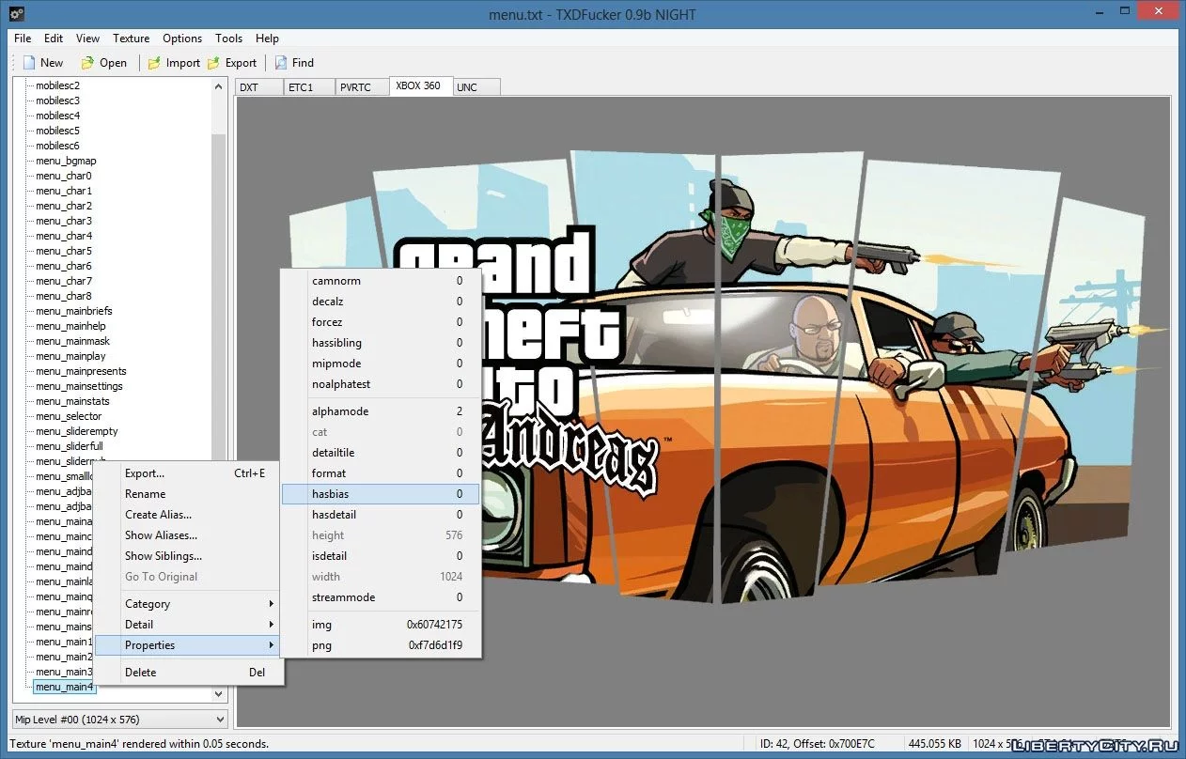Select texture menu_char0 in the list
Screen dimensions: 1186x759
pos(63,176)
